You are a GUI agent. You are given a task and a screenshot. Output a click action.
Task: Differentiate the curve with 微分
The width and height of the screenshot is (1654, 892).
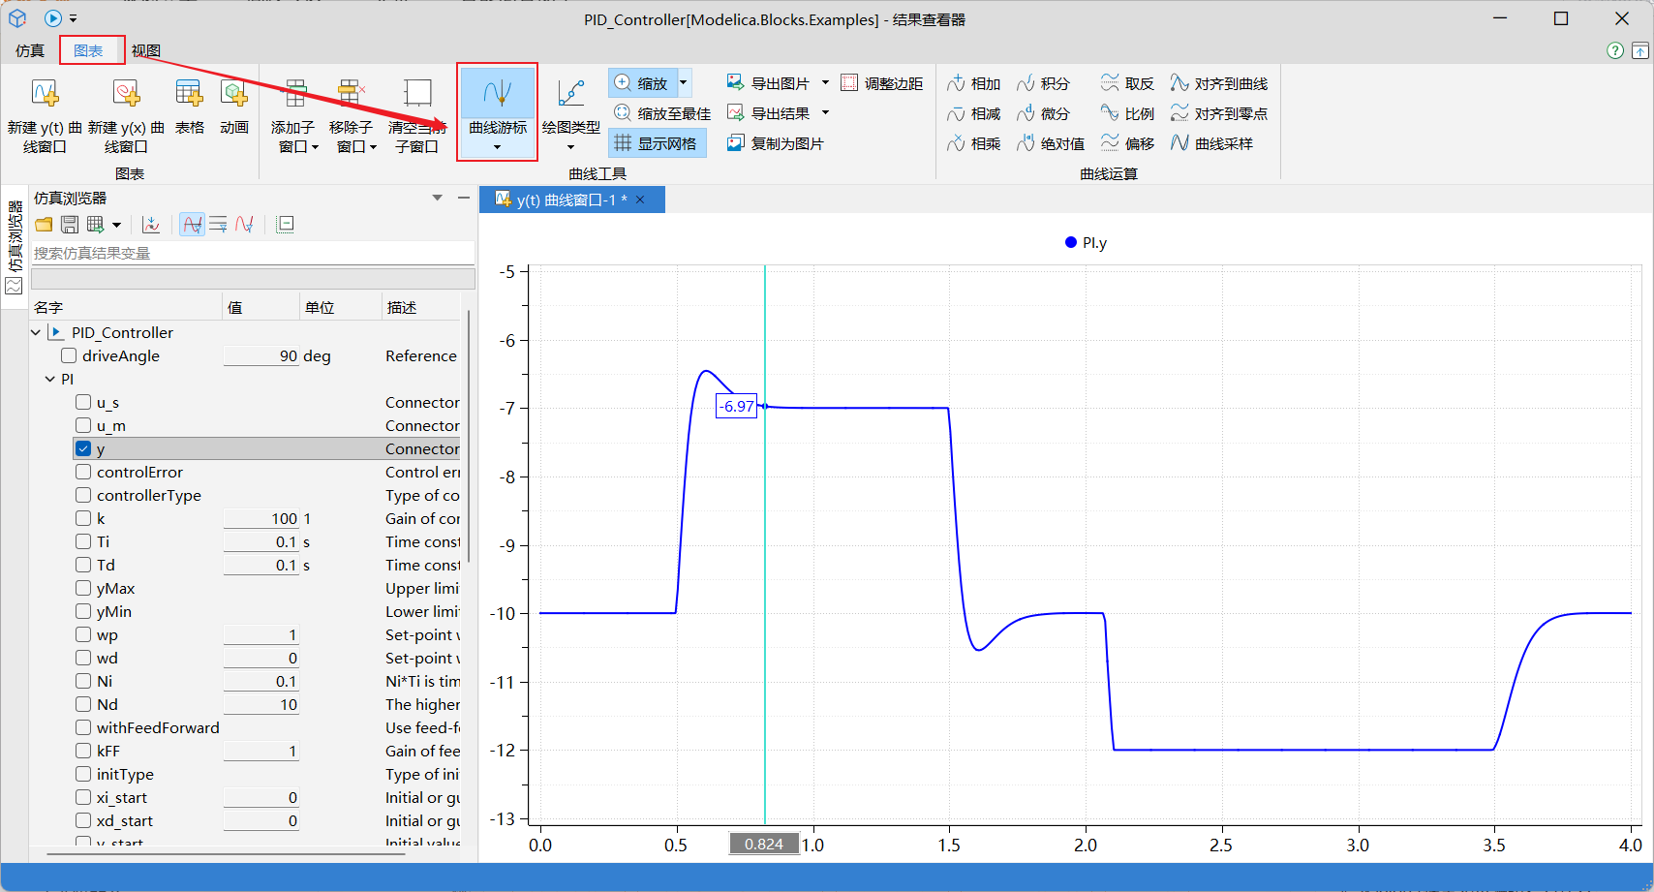coord(1043,113)
